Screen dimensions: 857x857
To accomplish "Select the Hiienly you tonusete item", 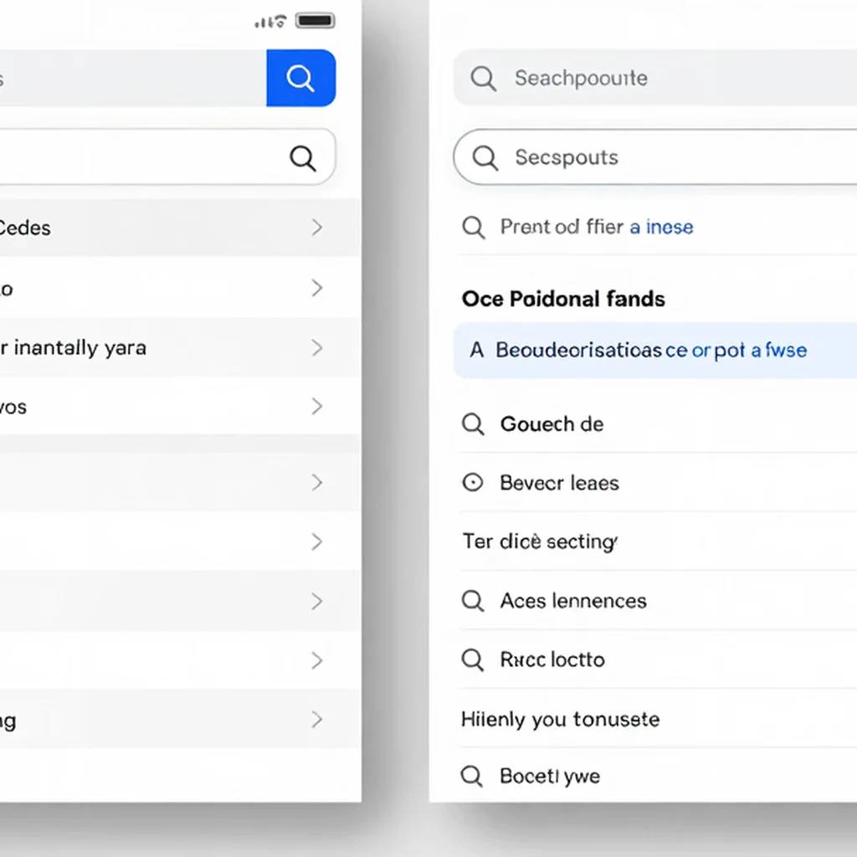I will tap(560, 719).
